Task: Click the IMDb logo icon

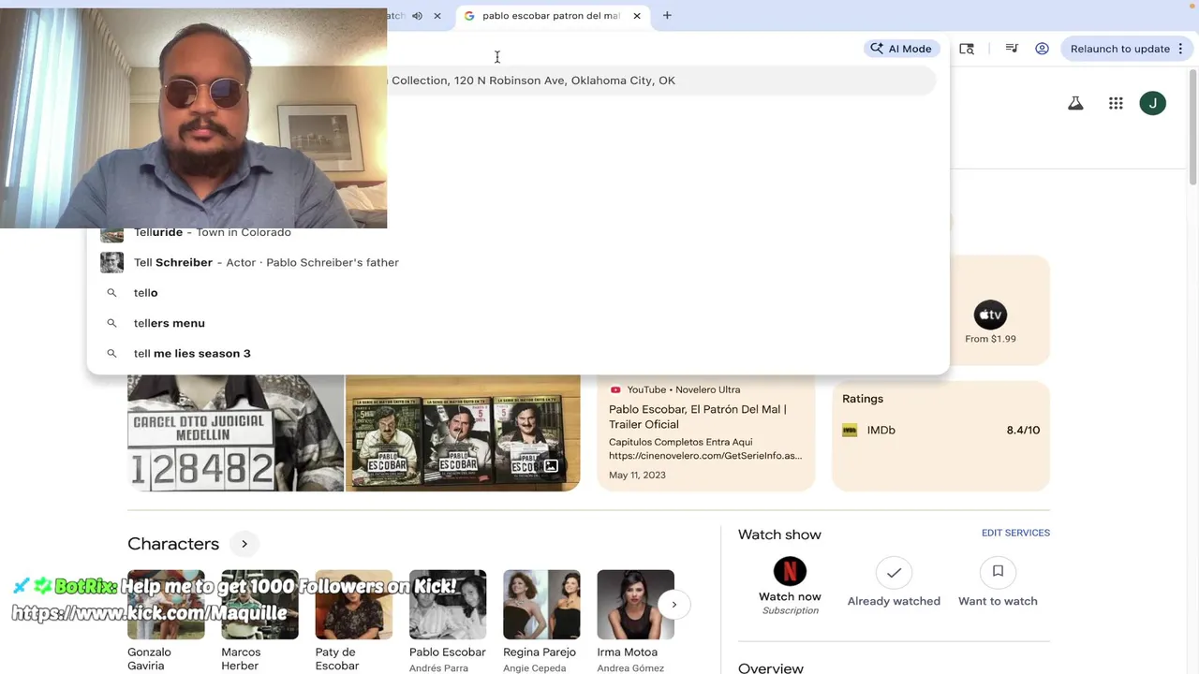Action: pos(850,431)
